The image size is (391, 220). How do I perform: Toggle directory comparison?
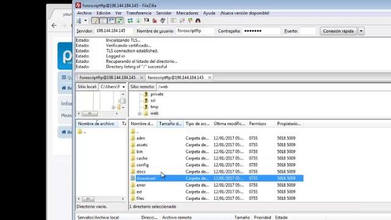[182, 21]
